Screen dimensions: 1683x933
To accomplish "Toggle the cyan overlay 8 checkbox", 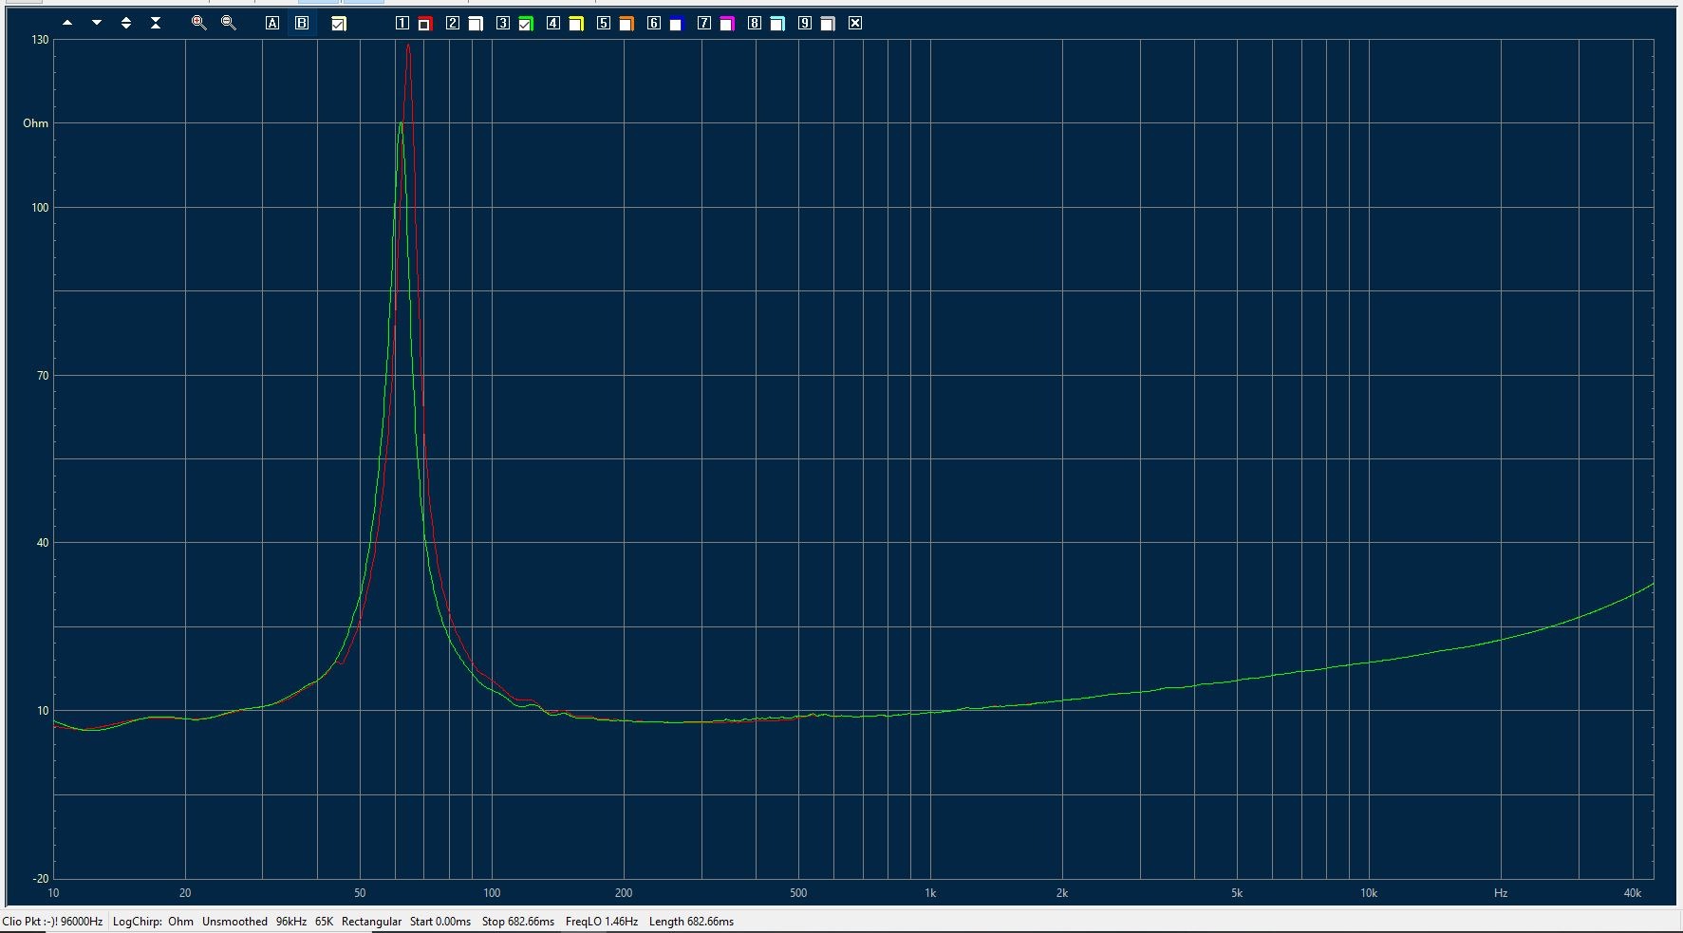I will click(x=777, y=24).
